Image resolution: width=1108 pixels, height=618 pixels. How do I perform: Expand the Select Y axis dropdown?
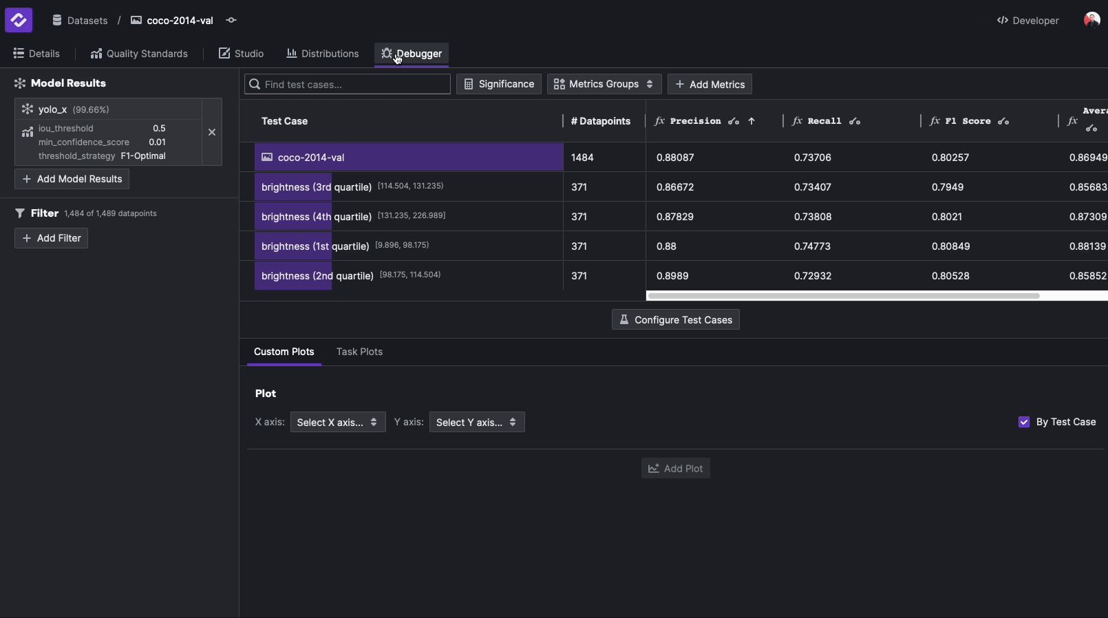[x=476, y=423]
